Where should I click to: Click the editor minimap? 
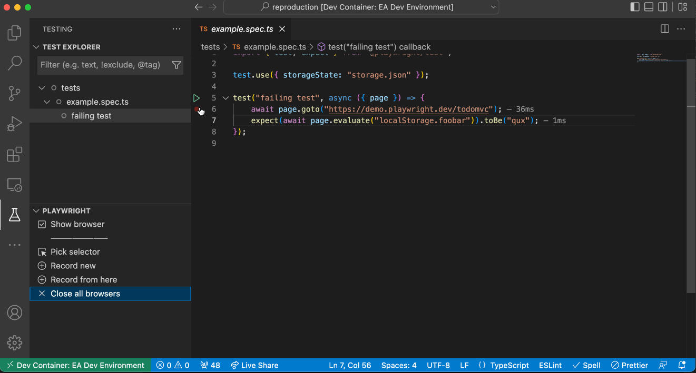(661, 57)
